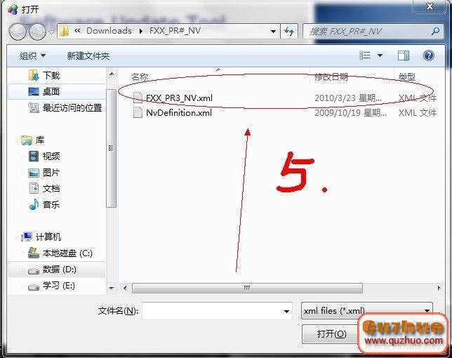Click the folder icon in the address bar
Image resolution: width=452 pixels, height=358 pixels.
64,31
